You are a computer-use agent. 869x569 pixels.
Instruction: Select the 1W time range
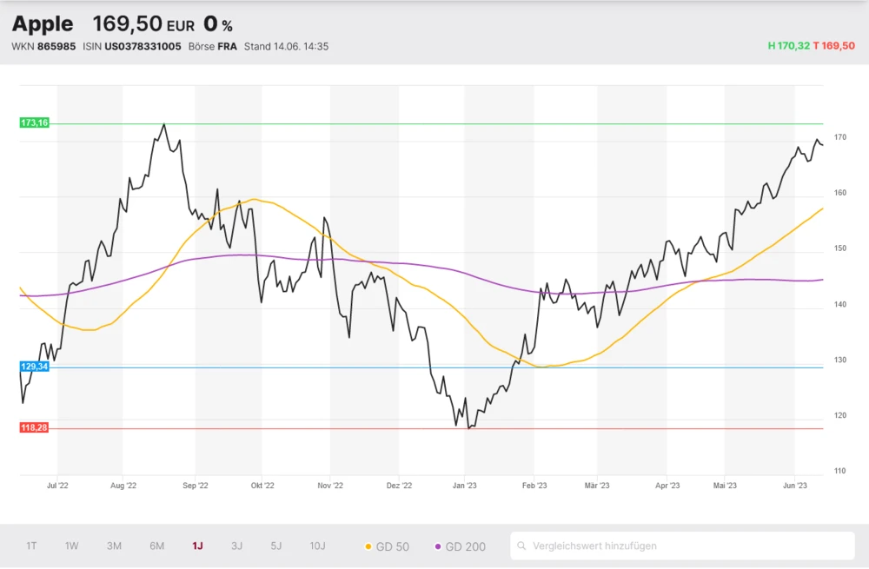[x=71, y=546]
